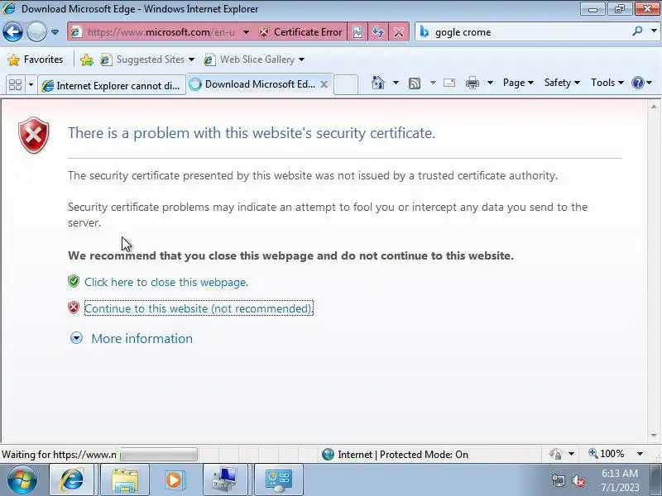Open the Tools menu

pyautogui.click(x=607, y=83)
